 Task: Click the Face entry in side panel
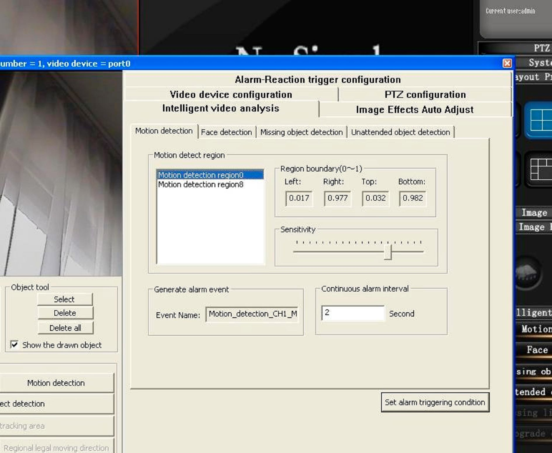(534, 350)
